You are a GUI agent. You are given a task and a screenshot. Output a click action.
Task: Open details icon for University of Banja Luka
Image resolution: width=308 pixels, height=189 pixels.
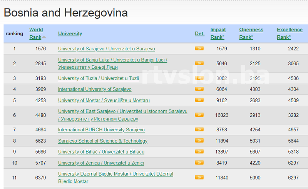pos(199,63)
